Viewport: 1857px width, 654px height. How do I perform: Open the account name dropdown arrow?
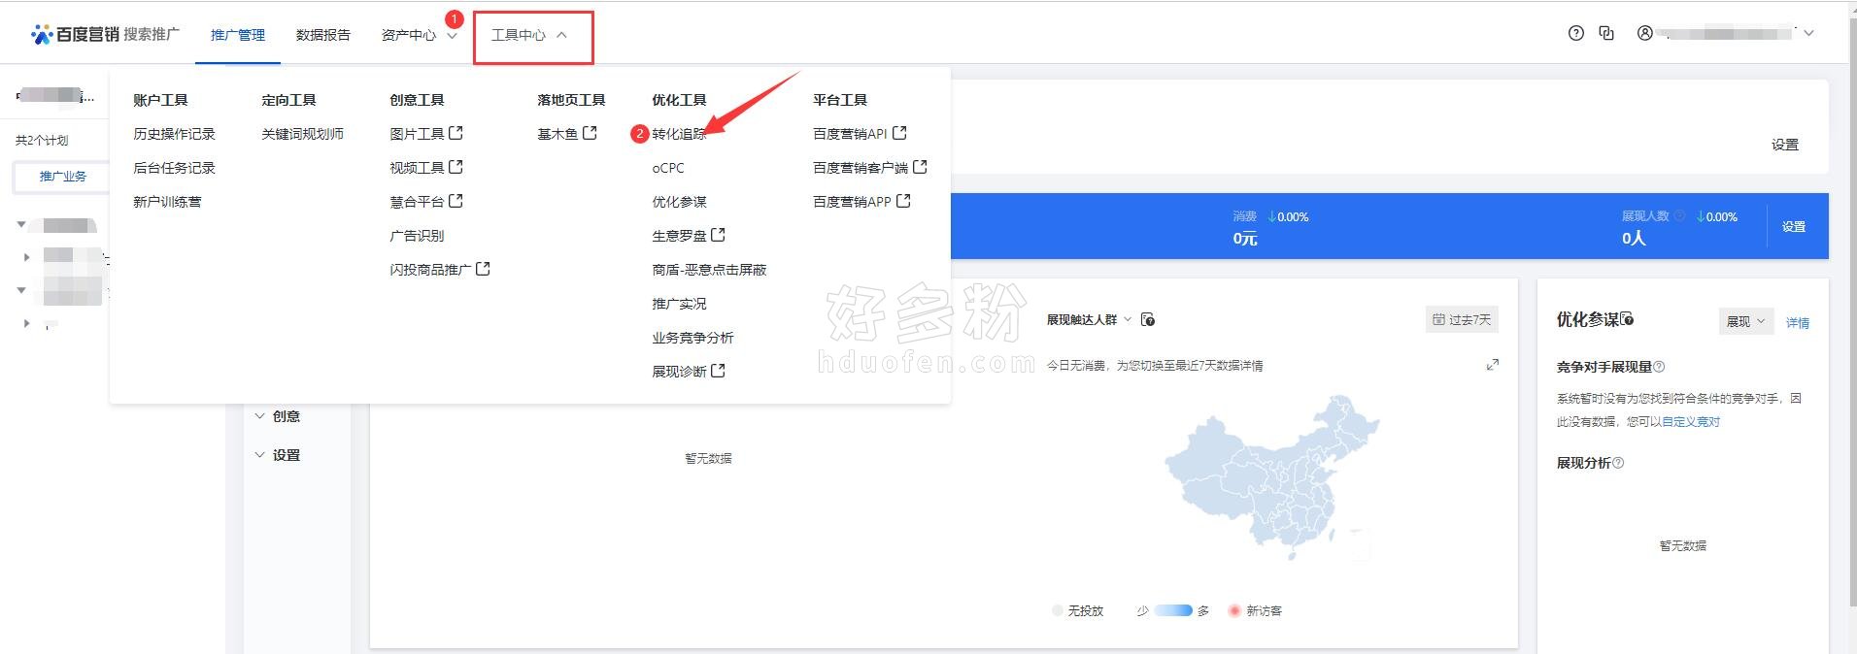[1808, 33]
